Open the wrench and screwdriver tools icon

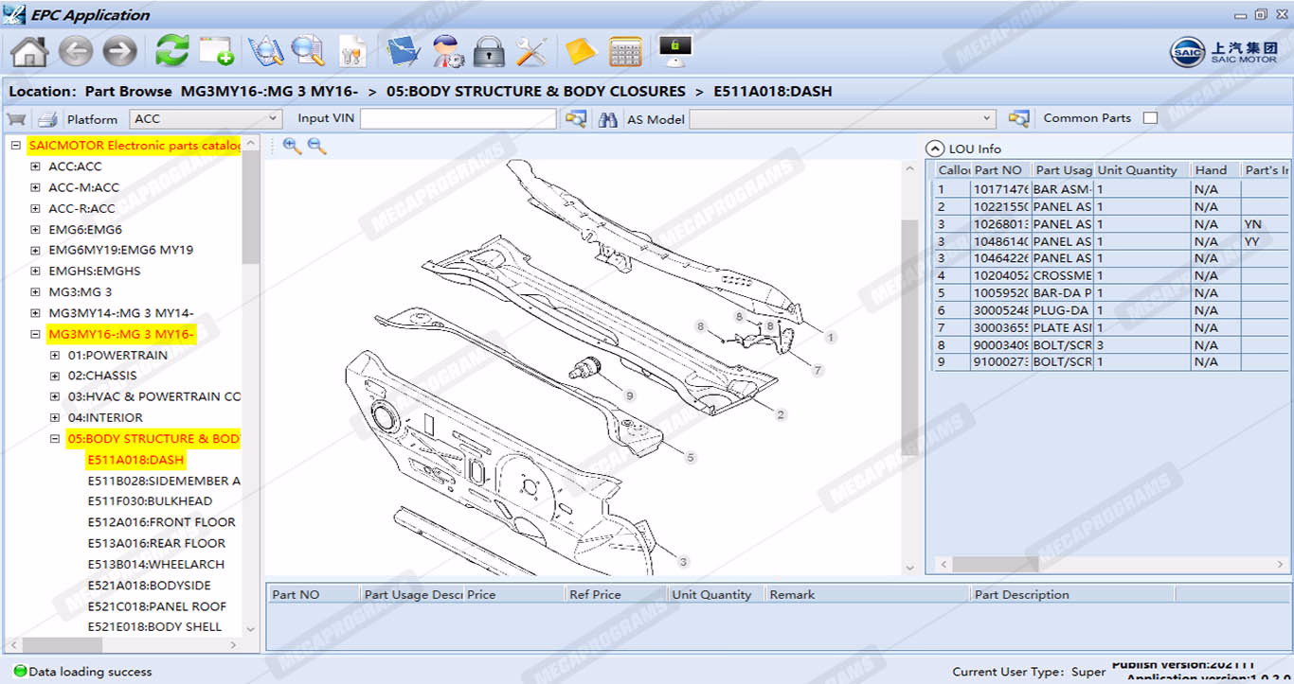click(x=531, y=51)
